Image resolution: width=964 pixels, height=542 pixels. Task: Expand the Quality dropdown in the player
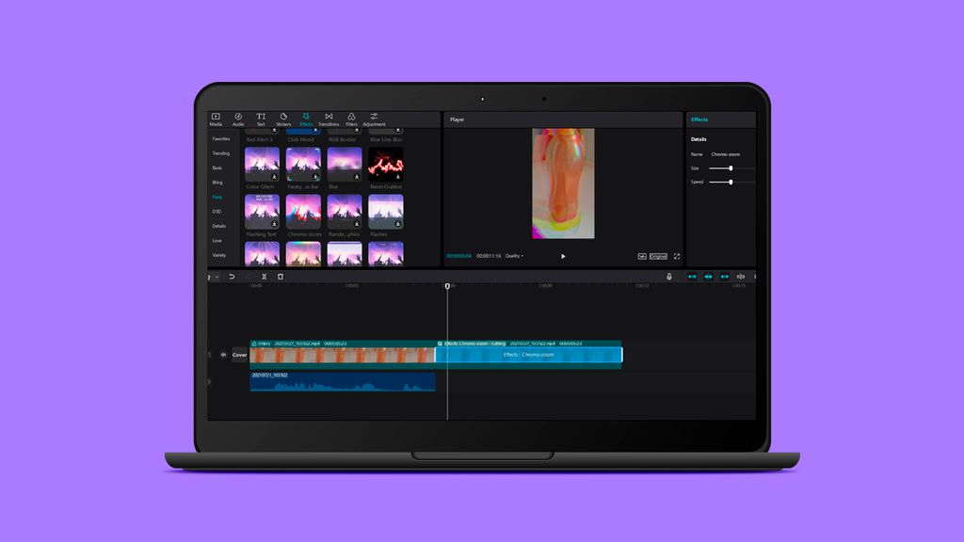(514, 256)
